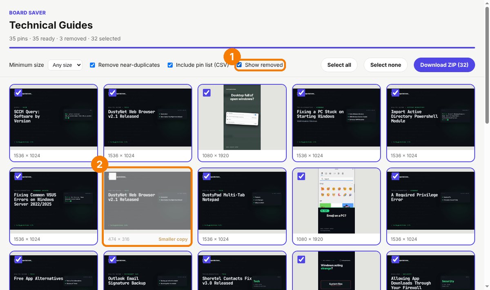Open the greyed-out DustyNet Smaller copy thumbnail

click(148, 201)
